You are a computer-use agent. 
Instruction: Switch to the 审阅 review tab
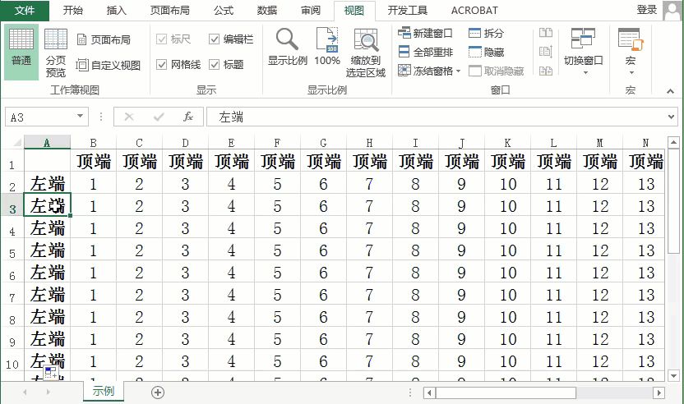pos(311,11)
